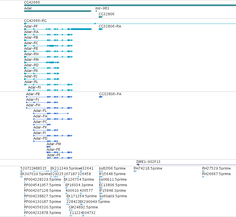Viewport: 236px width, 217px height.
Task: Click protein Adar-PH label
Action: pos(33,105)
